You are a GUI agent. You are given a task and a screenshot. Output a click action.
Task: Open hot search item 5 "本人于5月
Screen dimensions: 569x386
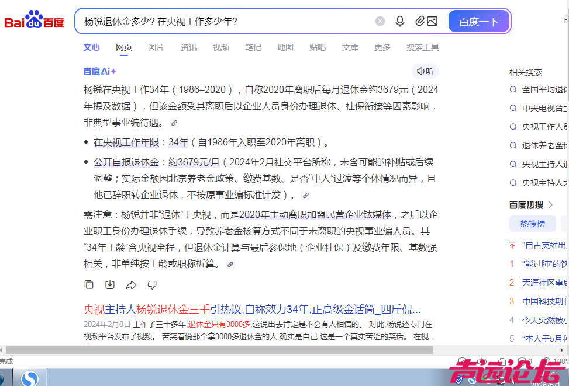[544, 339]
